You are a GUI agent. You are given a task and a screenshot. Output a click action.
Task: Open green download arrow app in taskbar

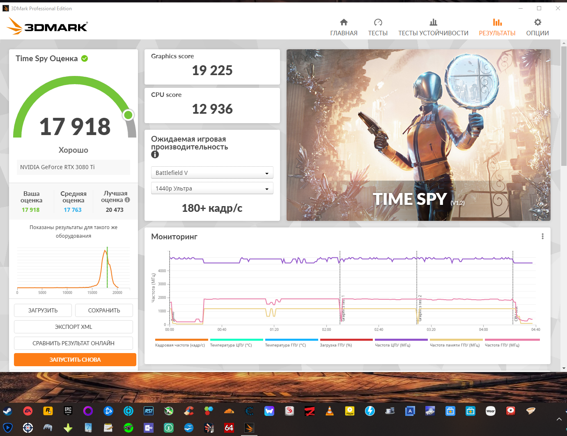point(68,428)
